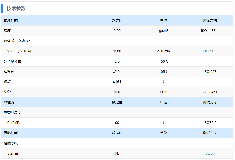Select the 灰分 row label
The height and width of the screenshot is (160, 235).
[x=7, y=92]
